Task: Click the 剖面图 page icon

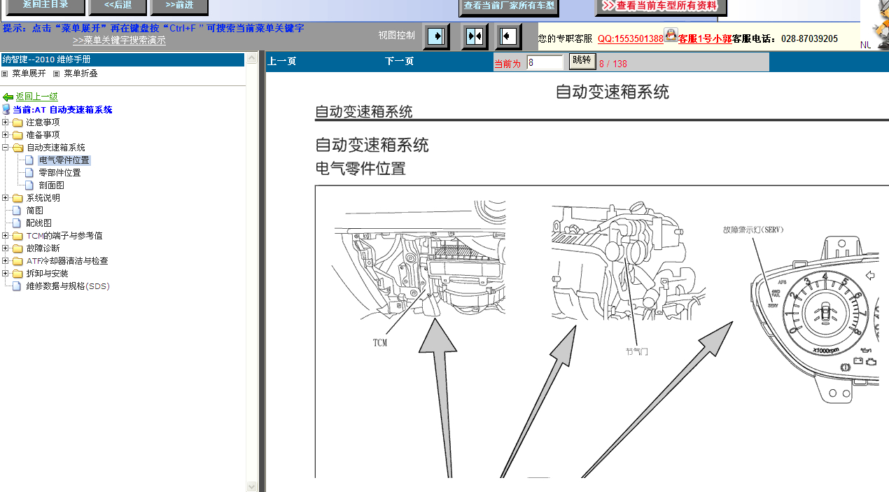Action: pos(29,185)
